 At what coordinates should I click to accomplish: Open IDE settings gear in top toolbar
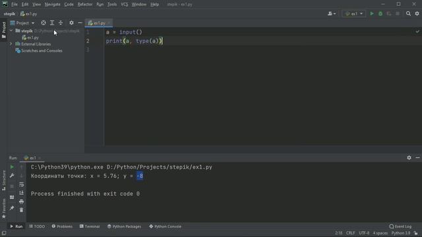(x=417, y=14)
